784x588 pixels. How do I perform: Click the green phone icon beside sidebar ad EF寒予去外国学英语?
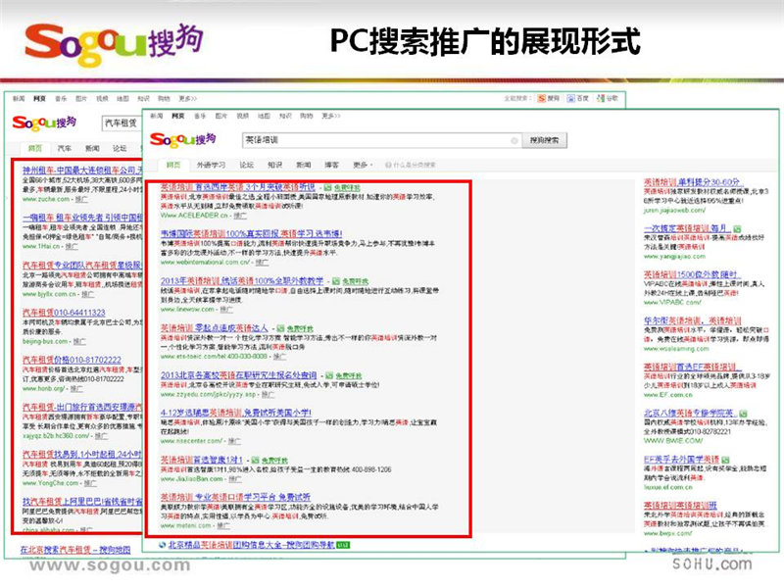coord(725,460)
